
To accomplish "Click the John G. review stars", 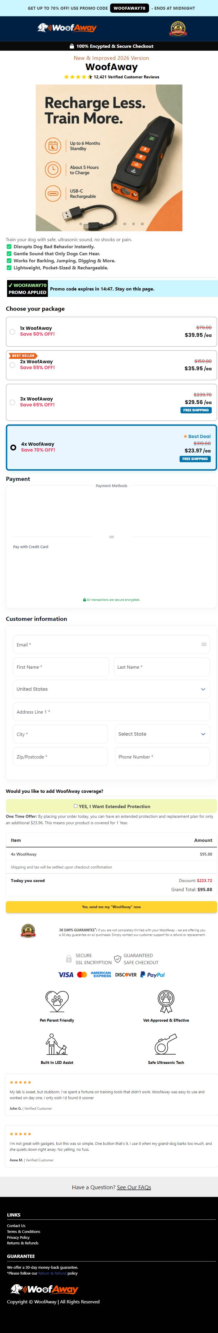I will (21, 1082).
